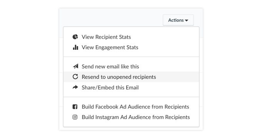Click the circular resend arrow icon
The image size is (262, 138).
[75, 77]
